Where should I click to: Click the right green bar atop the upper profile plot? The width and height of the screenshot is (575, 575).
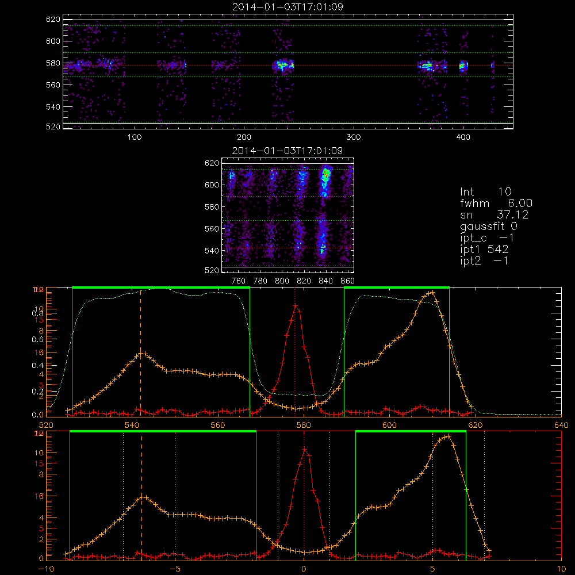pyautogui.click(x=397, y=287)
